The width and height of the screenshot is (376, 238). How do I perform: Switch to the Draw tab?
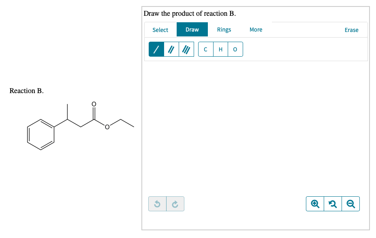coord(192,30)
